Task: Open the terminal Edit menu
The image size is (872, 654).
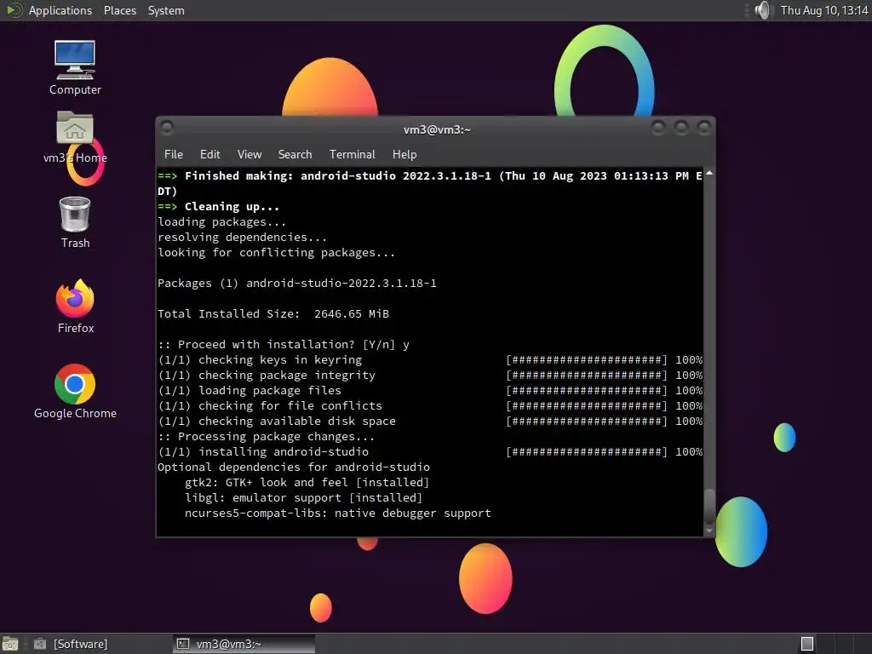Action: pyautogui.click(x=210, y=155)
